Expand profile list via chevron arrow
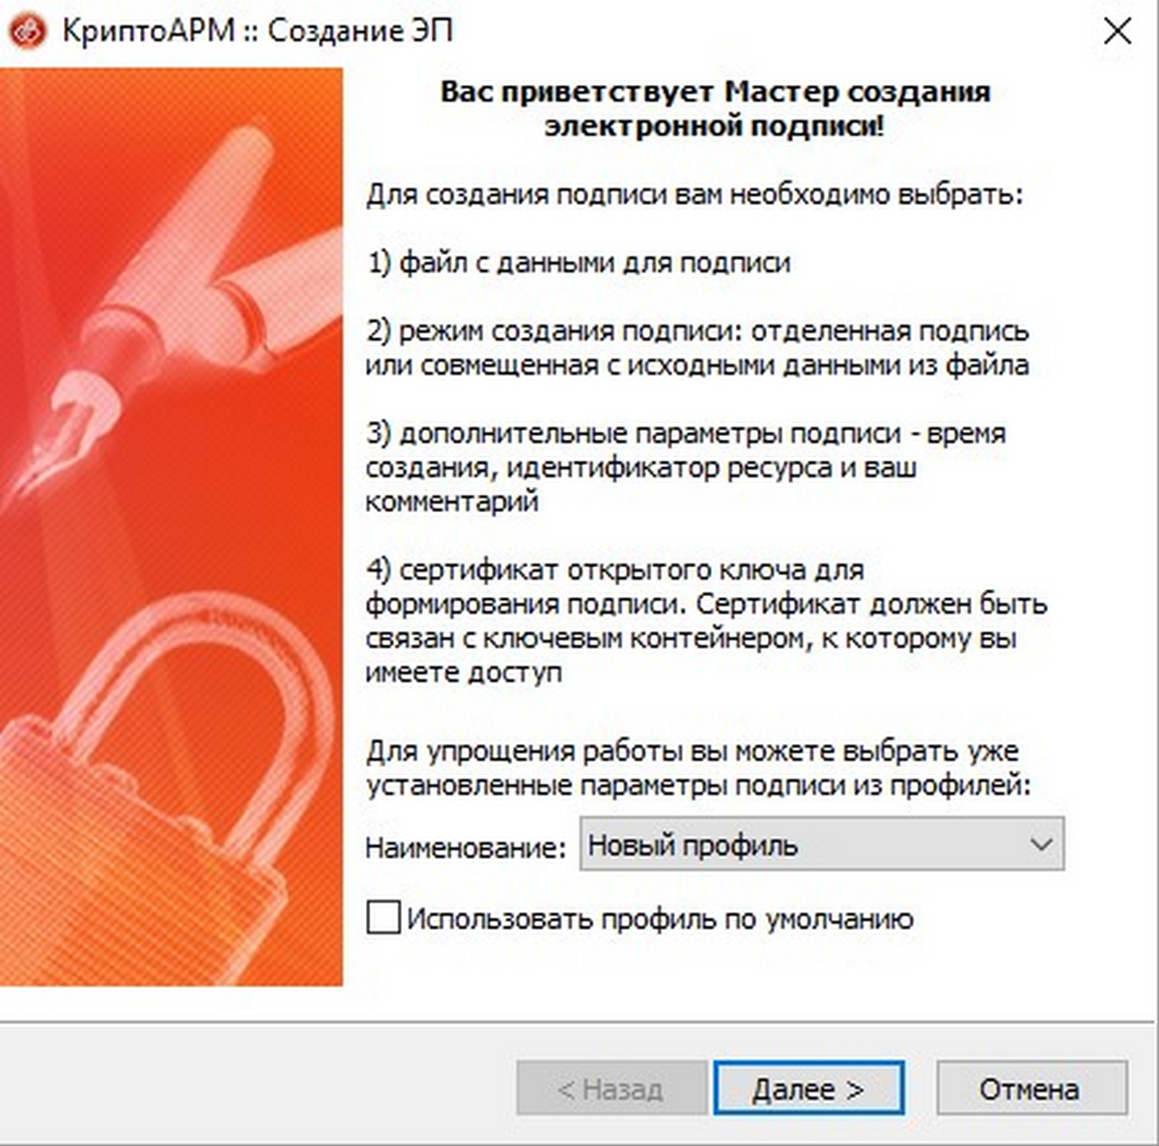This screenshot has height=1146, width=1159. click(1041, 845)
